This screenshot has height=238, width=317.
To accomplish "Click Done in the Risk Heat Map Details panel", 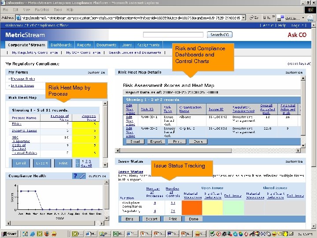I will [198, 141].
